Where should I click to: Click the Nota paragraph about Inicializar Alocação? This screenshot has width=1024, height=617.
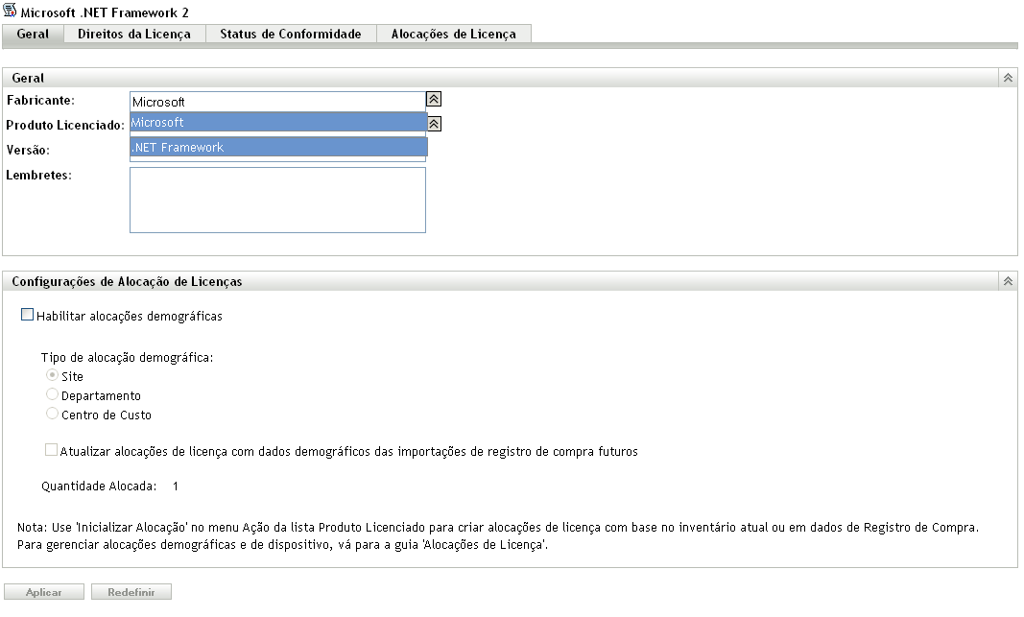(x=498, y=536)
